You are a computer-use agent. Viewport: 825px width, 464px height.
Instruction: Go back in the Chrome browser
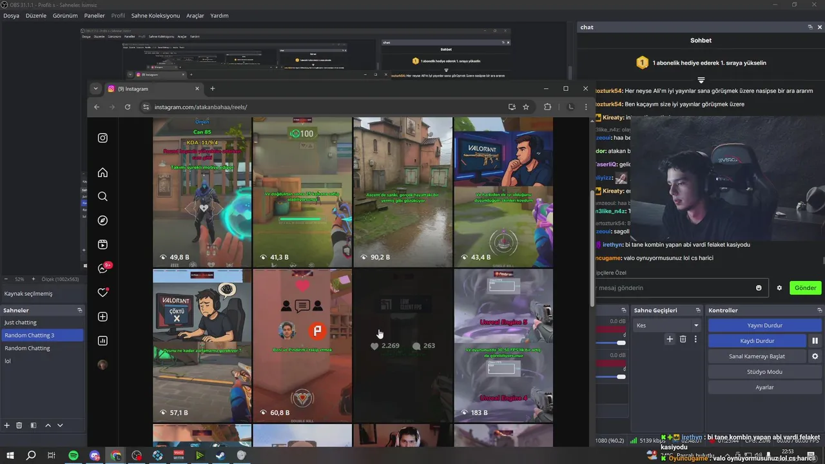pyautogui.click(x=97, y=107)
